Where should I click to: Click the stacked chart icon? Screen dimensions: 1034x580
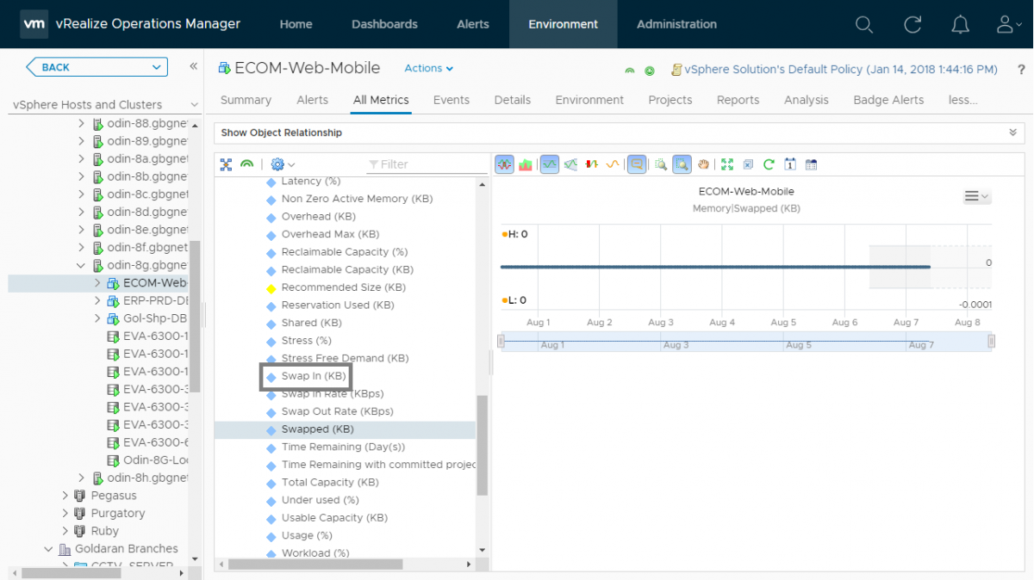(526, 164)
